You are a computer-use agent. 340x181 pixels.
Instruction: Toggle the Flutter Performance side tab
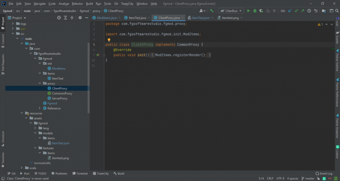(337, 93)
